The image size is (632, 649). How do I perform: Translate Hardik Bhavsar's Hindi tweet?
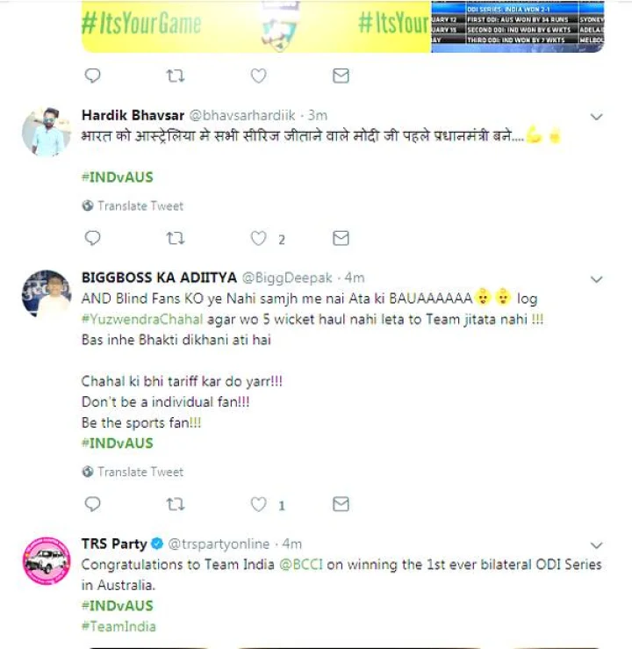140,206
